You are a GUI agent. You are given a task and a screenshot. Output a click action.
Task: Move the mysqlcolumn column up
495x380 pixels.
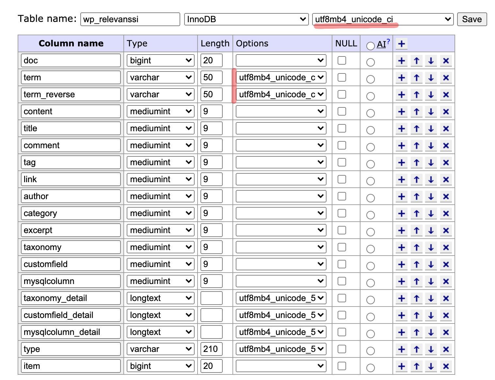(x=416, y=281)
